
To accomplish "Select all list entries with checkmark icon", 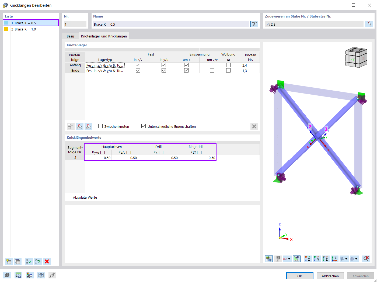I will 29,261.
